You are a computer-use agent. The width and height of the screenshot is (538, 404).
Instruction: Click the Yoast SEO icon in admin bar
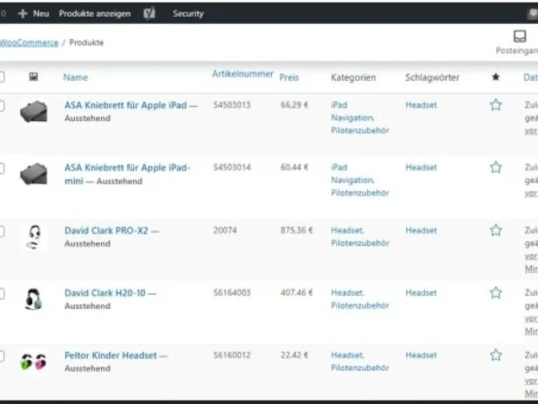pos(149,13)
